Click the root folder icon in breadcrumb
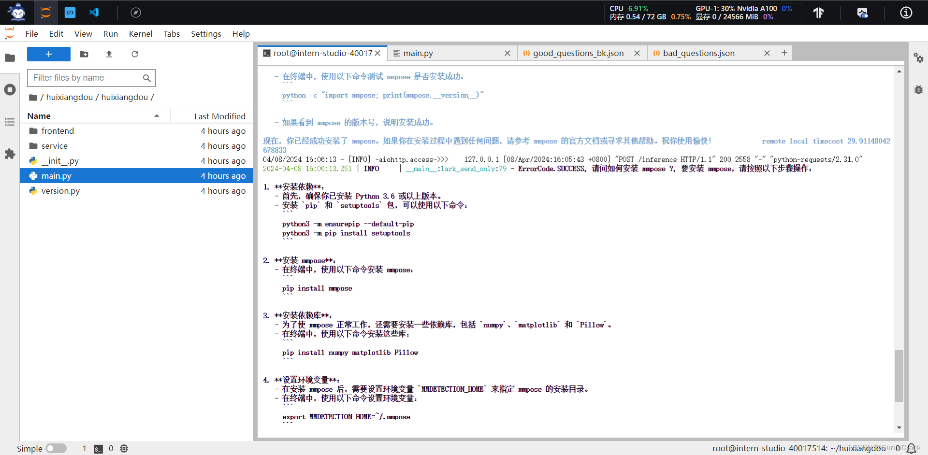 [x=33, y=98]
